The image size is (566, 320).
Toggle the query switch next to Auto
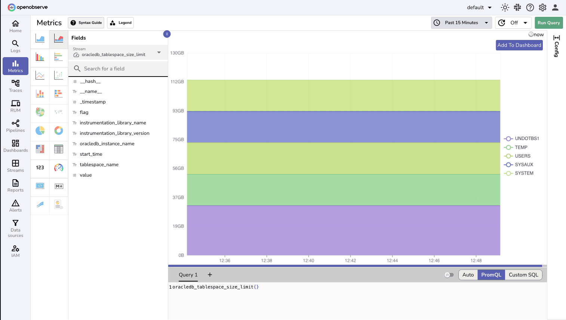(449, 274)
